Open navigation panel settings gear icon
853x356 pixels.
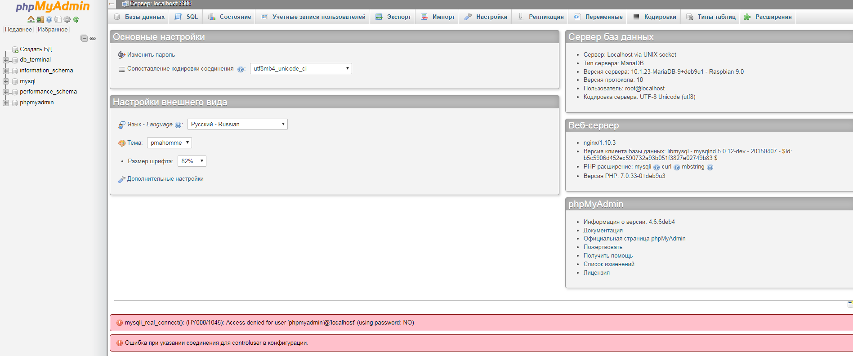[x=67, y=19]
